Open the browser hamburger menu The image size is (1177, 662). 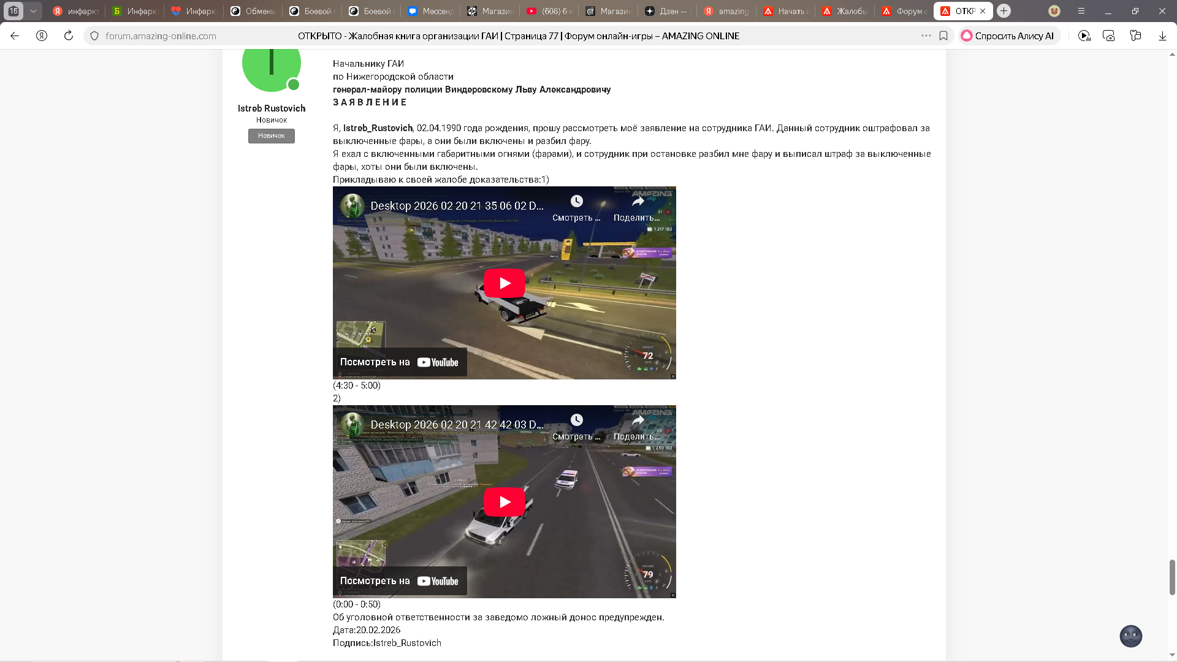click(1081, 11)
